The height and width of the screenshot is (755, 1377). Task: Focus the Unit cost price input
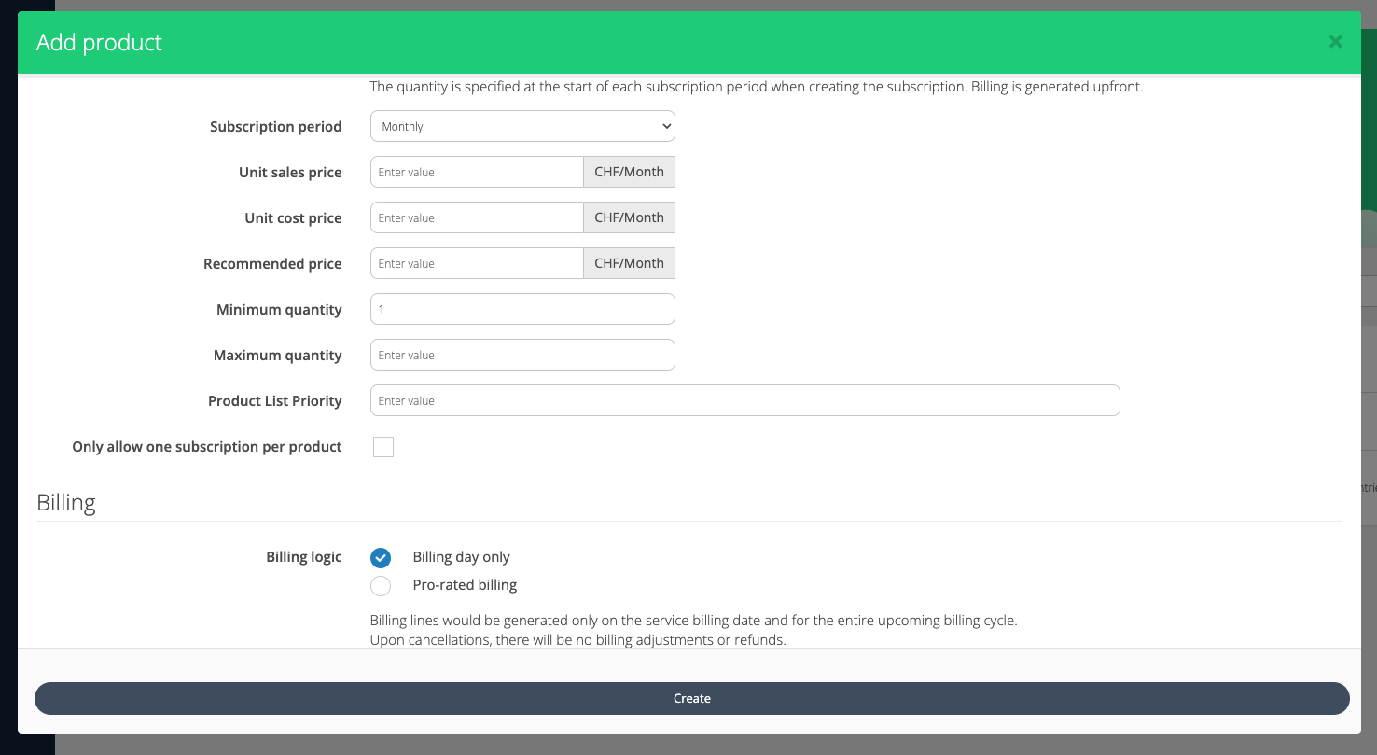(x=477, y=218)
